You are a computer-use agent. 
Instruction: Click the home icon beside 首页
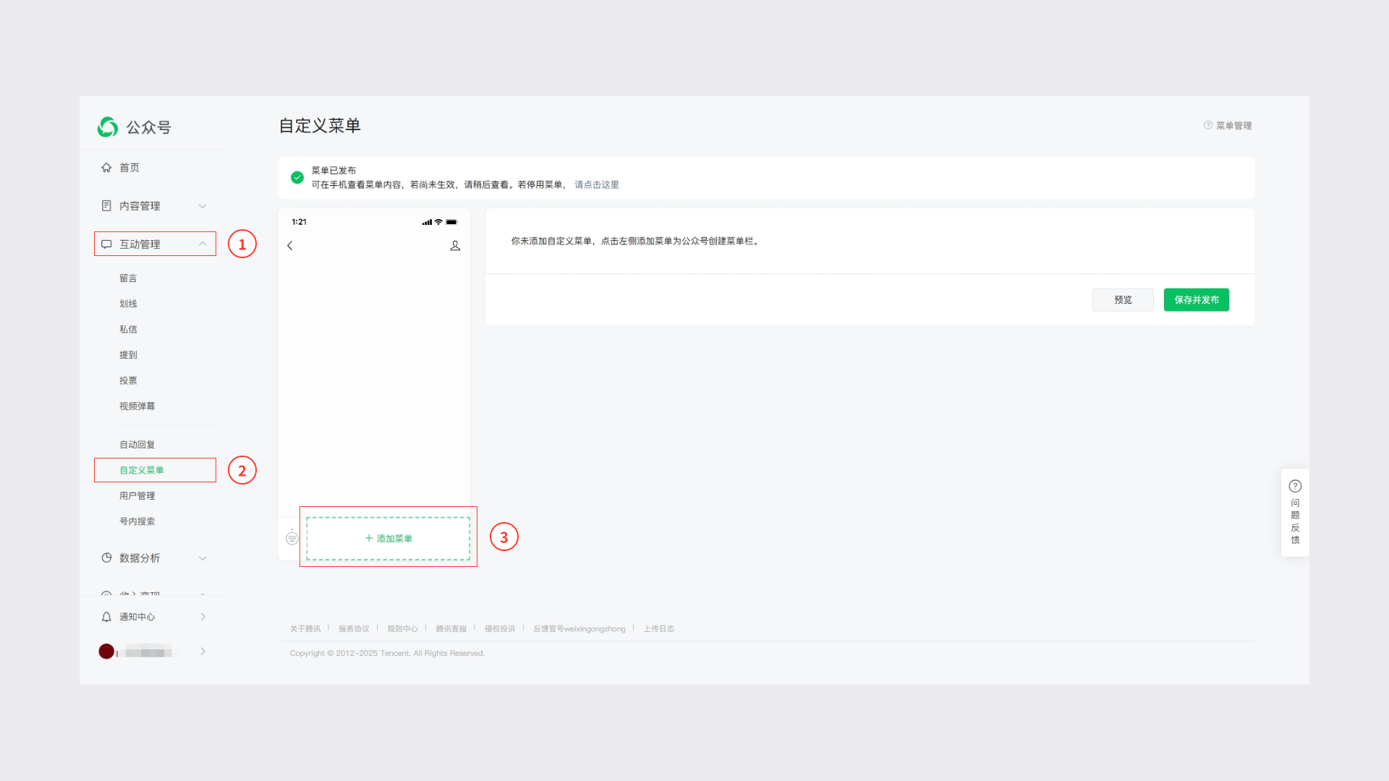pyautogui.click(x=106, y=168)
